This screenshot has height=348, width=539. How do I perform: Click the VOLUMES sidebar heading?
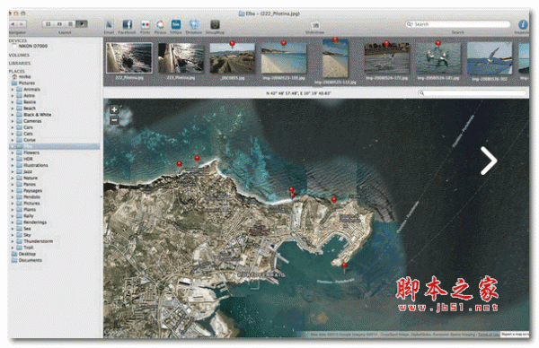point(19,56)
